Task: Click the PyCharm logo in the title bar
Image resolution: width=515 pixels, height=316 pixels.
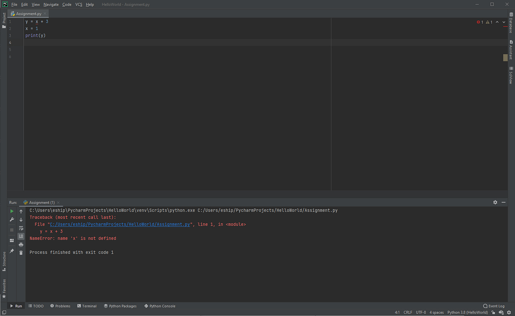Action: [x=5, y=4]
